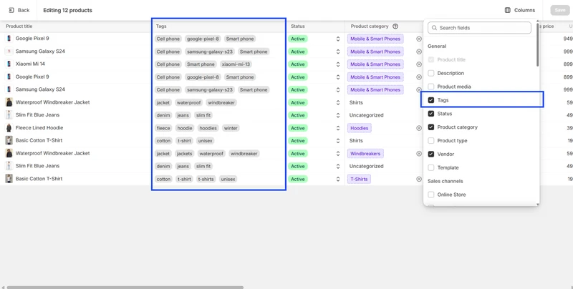Click the Editing 12 products heading
Image resolution: width=573 pixels, height=289 pixels.
pos(67,10)
